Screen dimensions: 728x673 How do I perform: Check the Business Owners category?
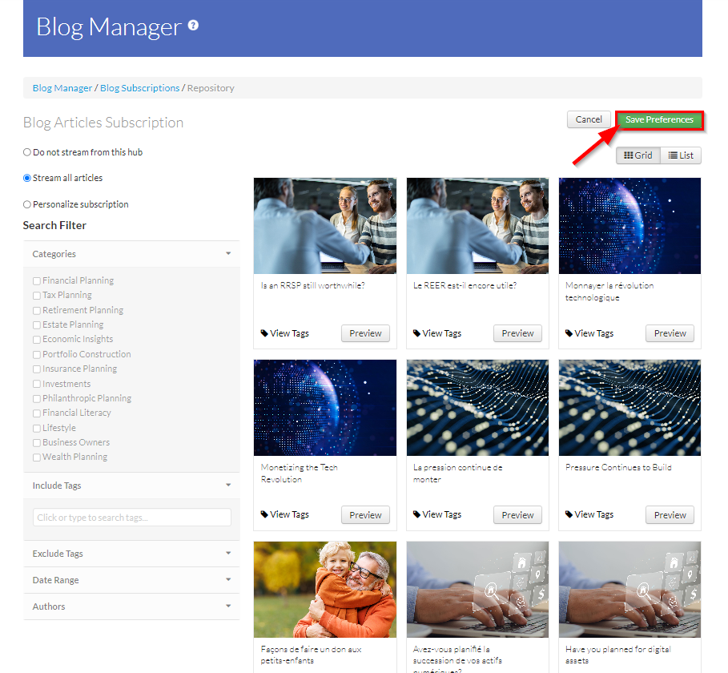pos(37,442)
